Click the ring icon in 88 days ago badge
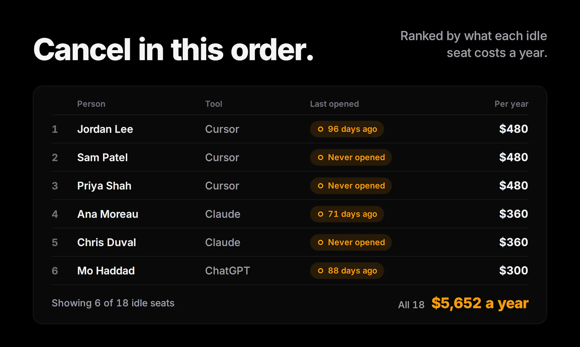Screen dimensions: 580x347 [x=320, y=270]
